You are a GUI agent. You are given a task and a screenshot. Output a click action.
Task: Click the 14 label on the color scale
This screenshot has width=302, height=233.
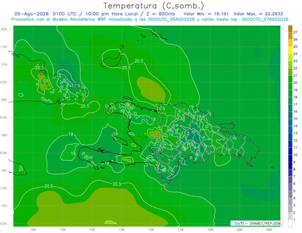coord(295,126)
